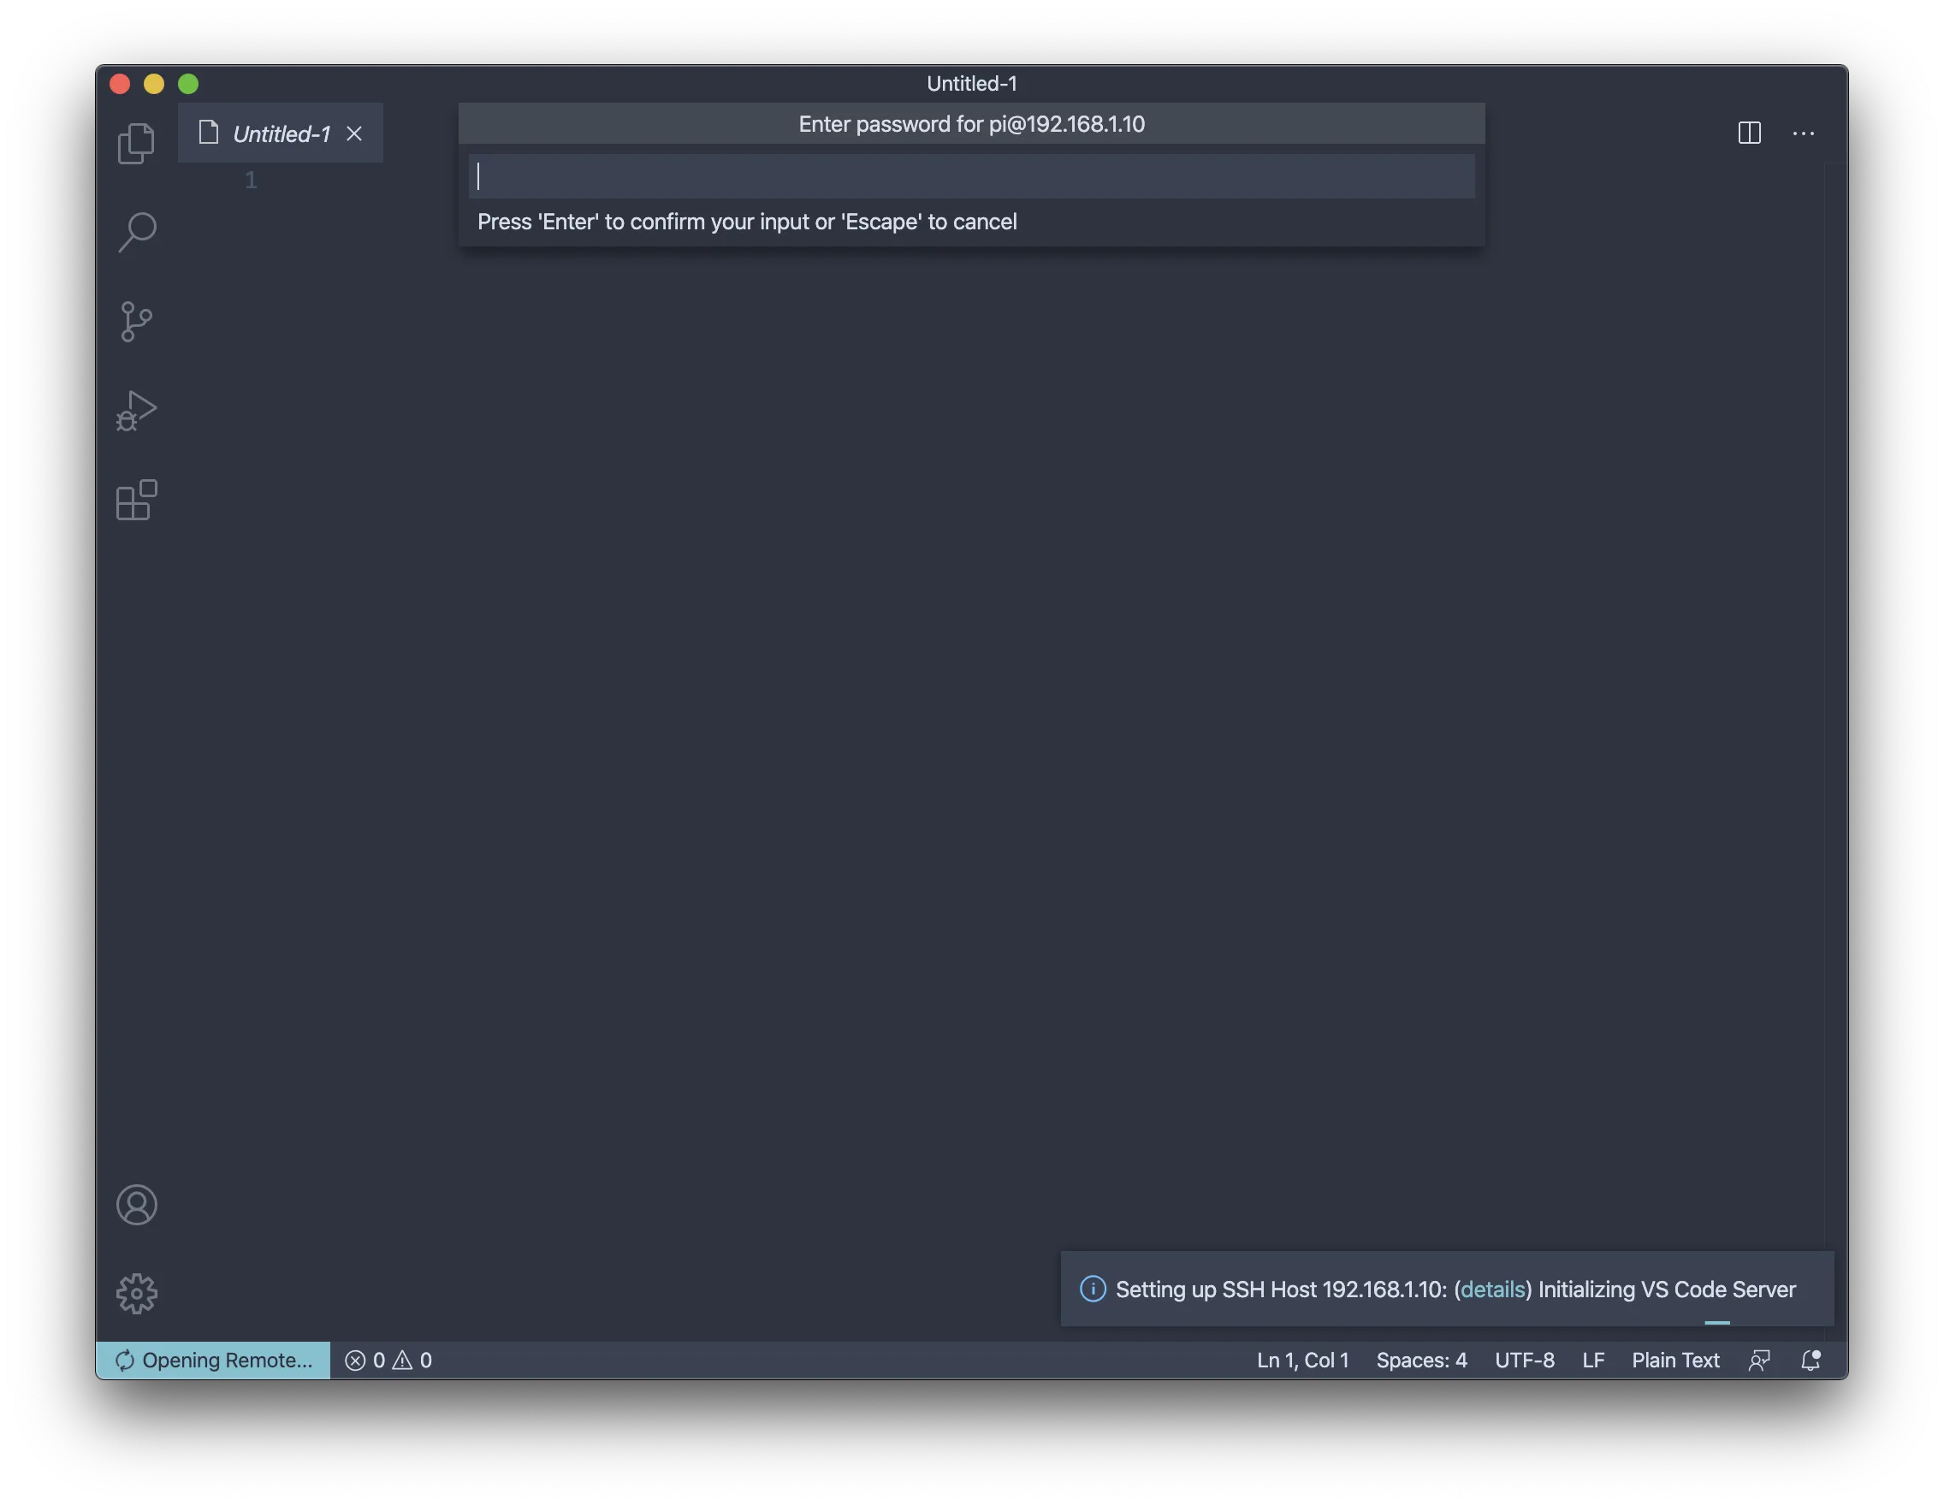Click the file icon on Untitled-1 tab
The image size is (1944, 1506).
(x=208, y=133)
